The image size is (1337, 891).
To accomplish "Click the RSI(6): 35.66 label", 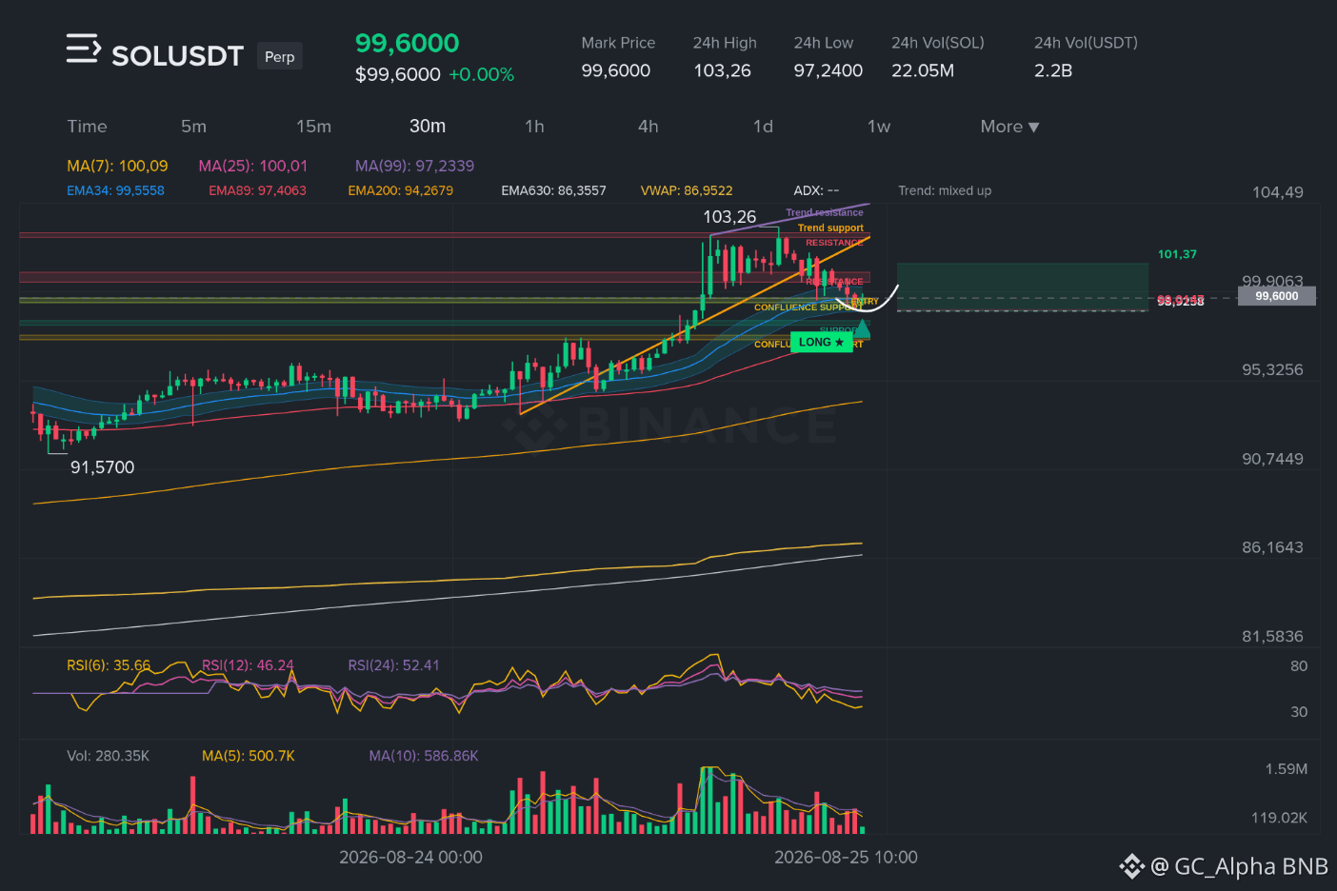I will tap(109, 665).
